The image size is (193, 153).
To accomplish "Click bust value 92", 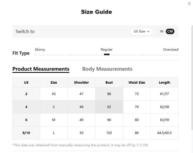I will click(109, 107).
